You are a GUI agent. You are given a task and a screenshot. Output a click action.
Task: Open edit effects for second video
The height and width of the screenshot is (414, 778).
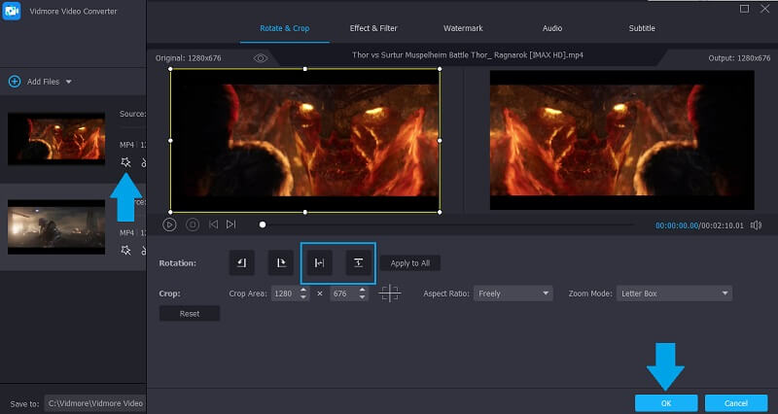[125, 250]
